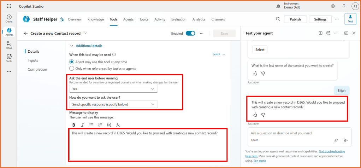Expand the Create a new Contact record chevron
The image size is (361, 168).
[85, 33]
